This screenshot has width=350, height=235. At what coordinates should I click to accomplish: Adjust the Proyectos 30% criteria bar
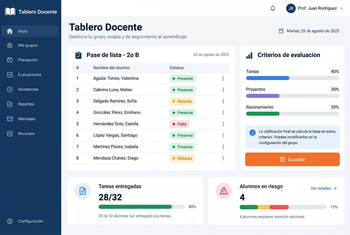pos(292,96)
